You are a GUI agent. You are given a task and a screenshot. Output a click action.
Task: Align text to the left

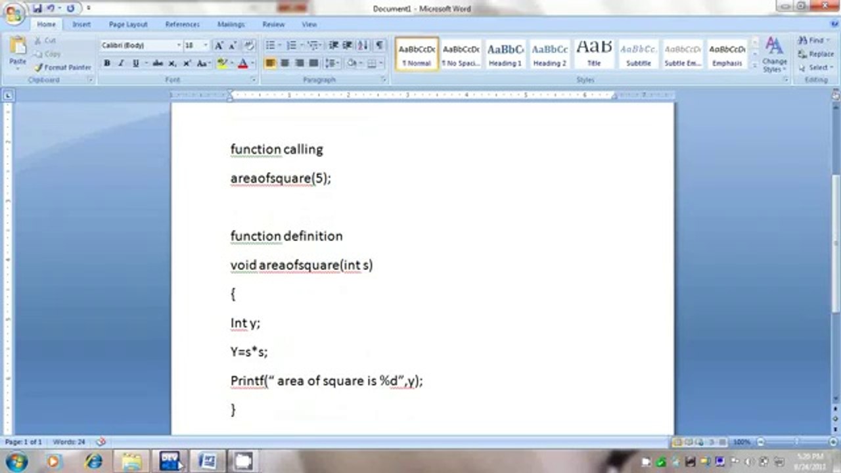[270, 63]
